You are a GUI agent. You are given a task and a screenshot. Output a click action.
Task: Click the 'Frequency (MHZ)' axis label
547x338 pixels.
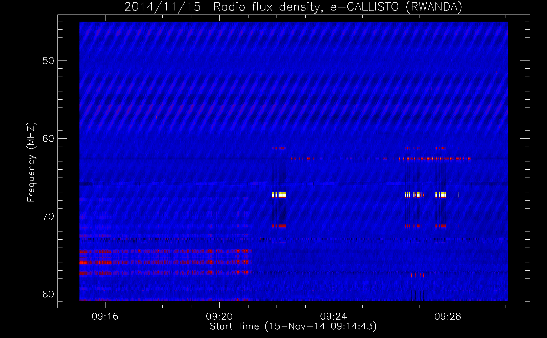point(31,163)
